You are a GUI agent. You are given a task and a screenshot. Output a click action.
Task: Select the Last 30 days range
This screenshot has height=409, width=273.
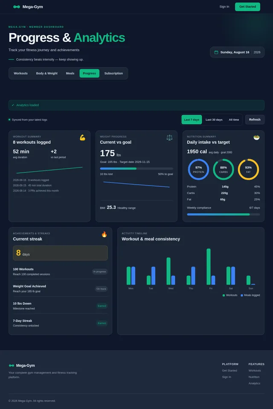pos(214,120)
